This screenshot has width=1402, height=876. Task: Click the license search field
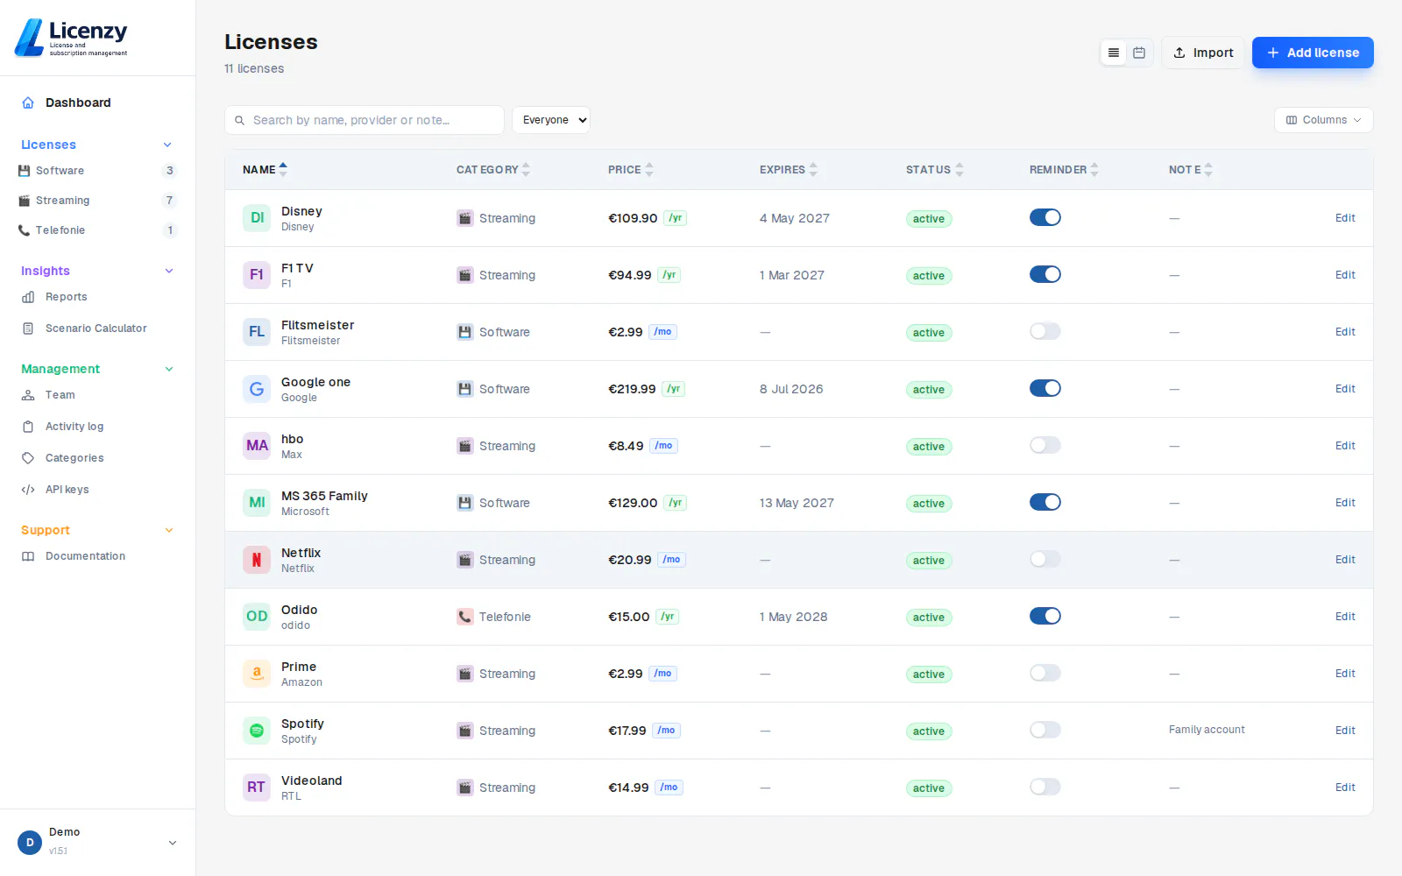[365, 120]
